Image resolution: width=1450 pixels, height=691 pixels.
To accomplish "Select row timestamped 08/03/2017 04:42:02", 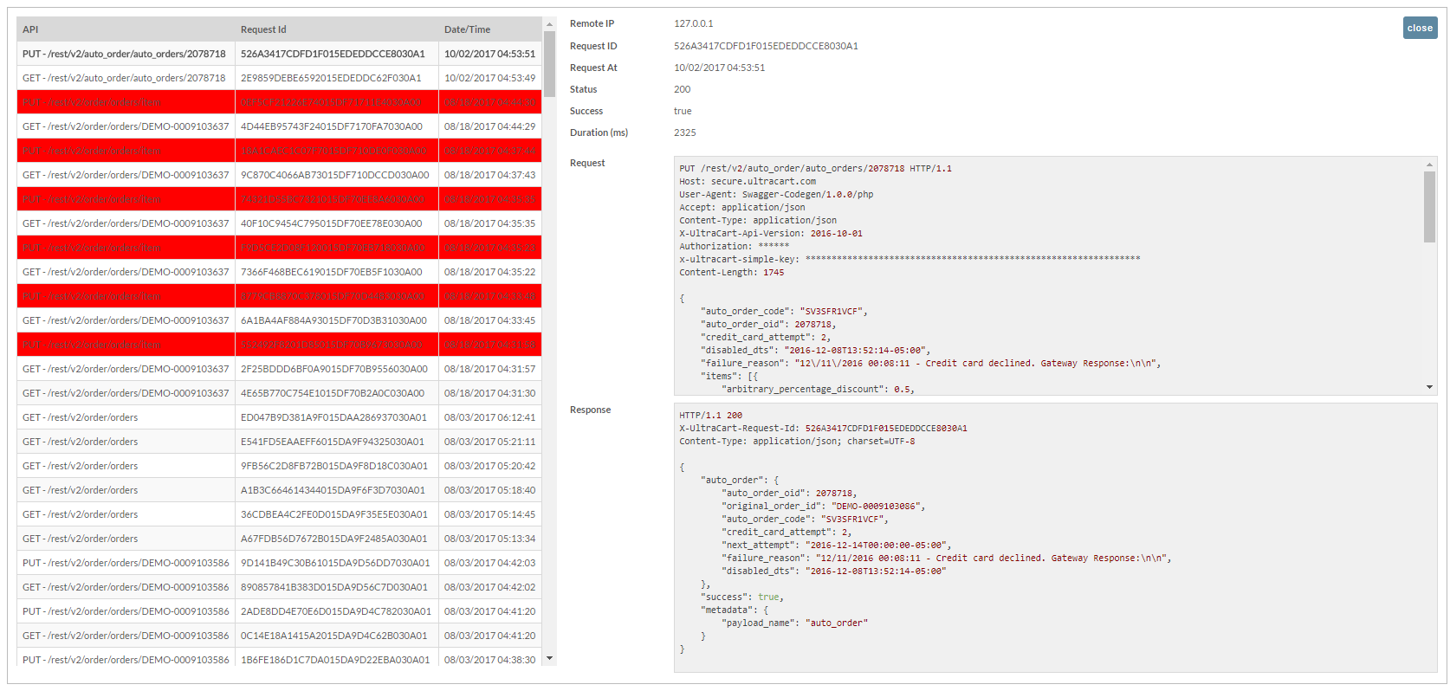I will point(280,587).
